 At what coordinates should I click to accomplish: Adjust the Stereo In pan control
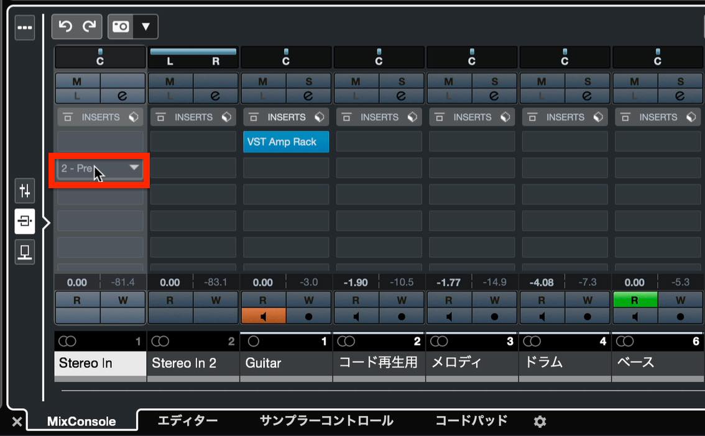tap(100, 57)
